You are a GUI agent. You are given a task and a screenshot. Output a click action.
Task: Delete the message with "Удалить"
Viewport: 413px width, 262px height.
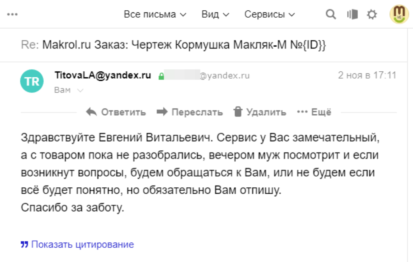[x=259, y=113]
